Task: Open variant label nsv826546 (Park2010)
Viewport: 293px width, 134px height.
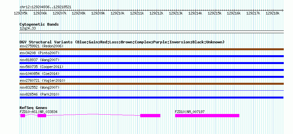Action: [x=40, y=94]
